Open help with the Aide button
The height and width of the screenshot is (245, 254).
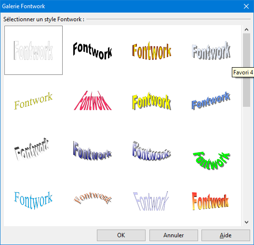click(226, 235)
